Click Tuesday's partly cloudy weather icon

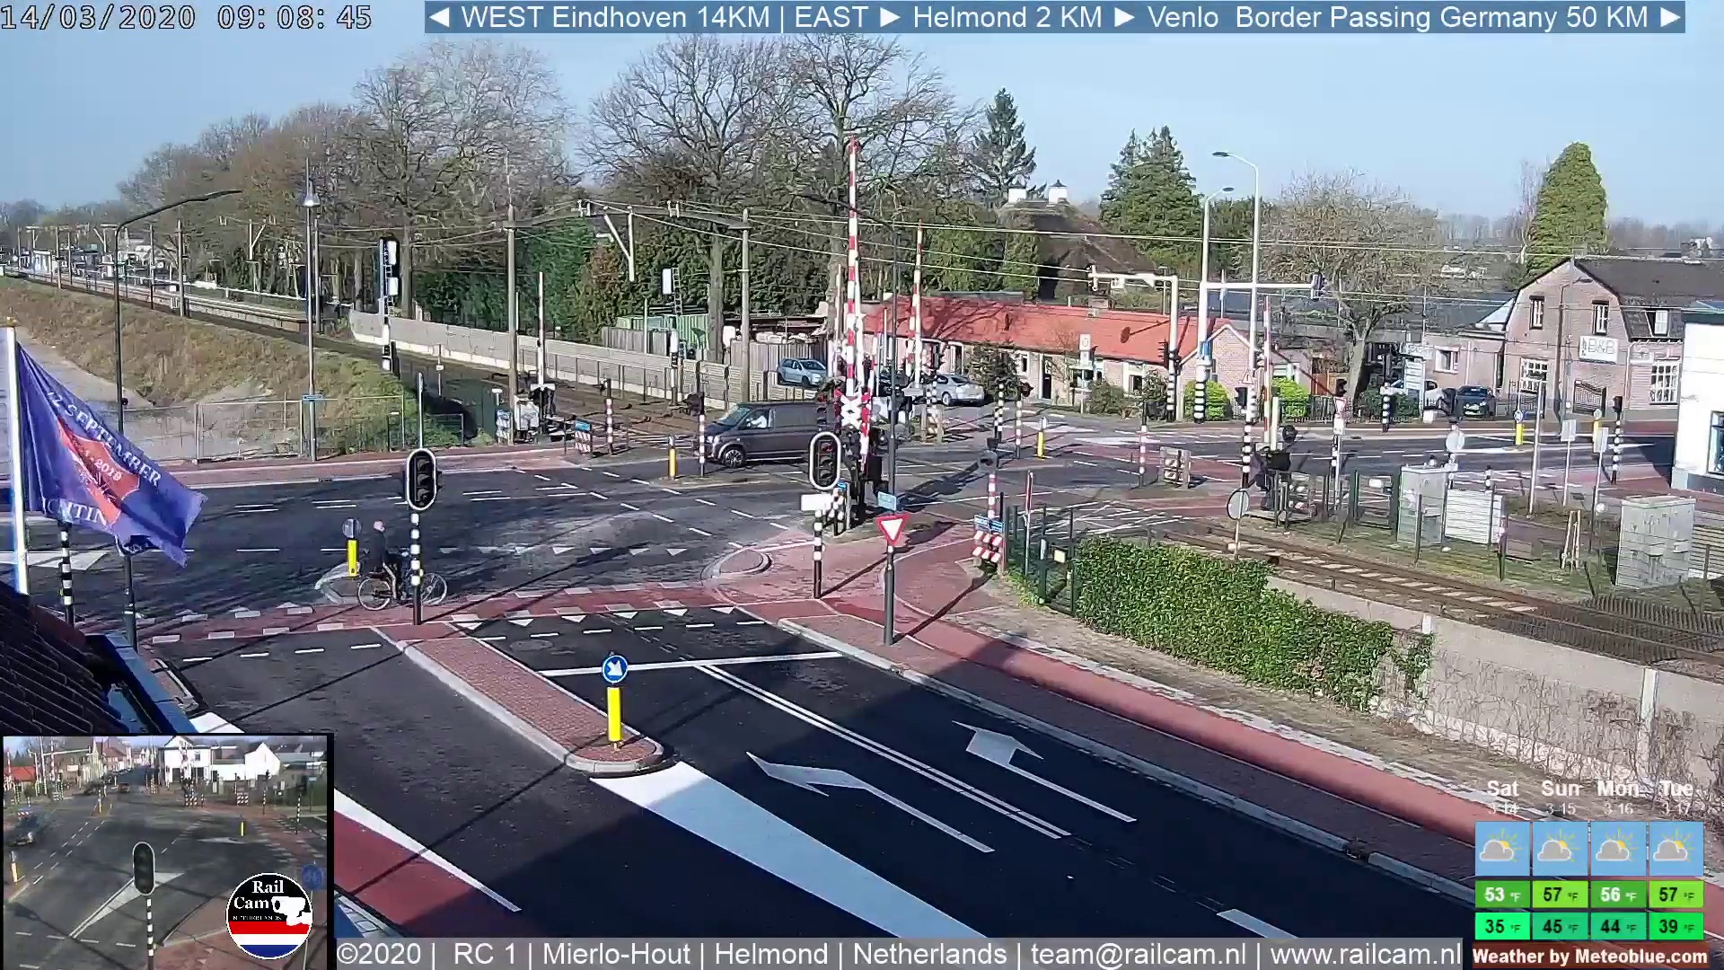pos(1676,849)
